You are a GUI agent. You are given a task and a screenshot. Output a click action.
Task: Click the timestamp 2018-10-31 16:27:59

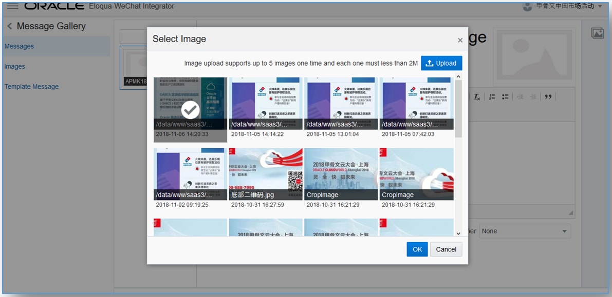click(257, 205)
